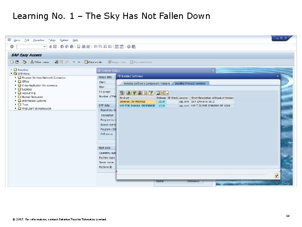Expand the Human Resources folder

point(16,97)
